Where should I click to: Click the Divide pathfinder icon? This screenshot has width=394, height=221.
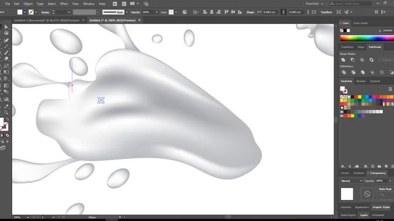(344, 72)
